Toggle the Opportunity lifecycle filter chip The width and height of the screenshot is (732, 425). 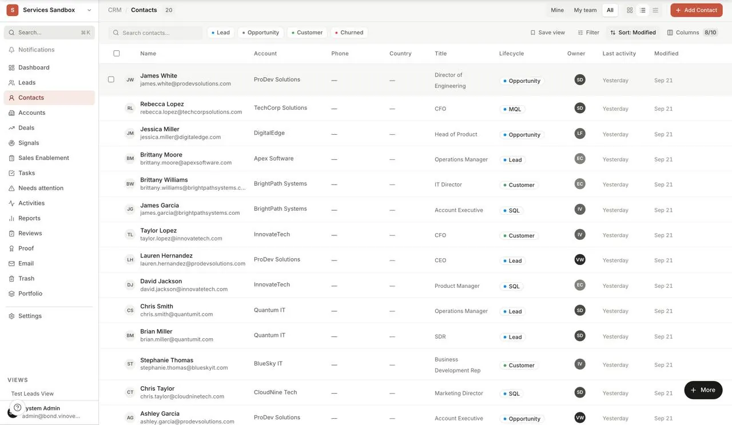point(260,33)
